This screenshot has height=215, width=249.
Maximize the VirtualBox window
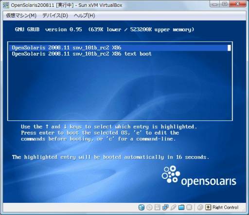coord(225,4)
